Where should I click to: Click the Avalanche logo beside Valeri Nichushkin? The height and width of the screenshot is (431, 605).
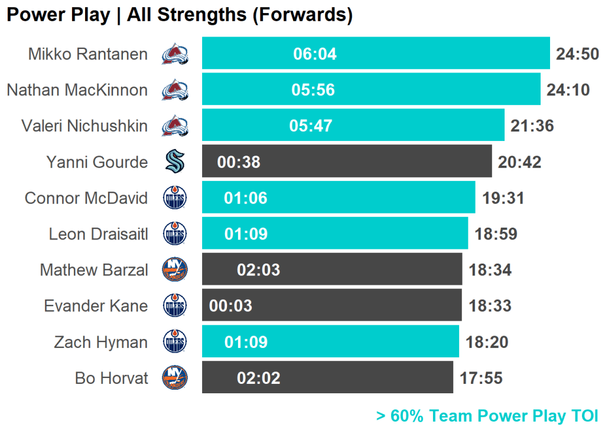(175, 126)
